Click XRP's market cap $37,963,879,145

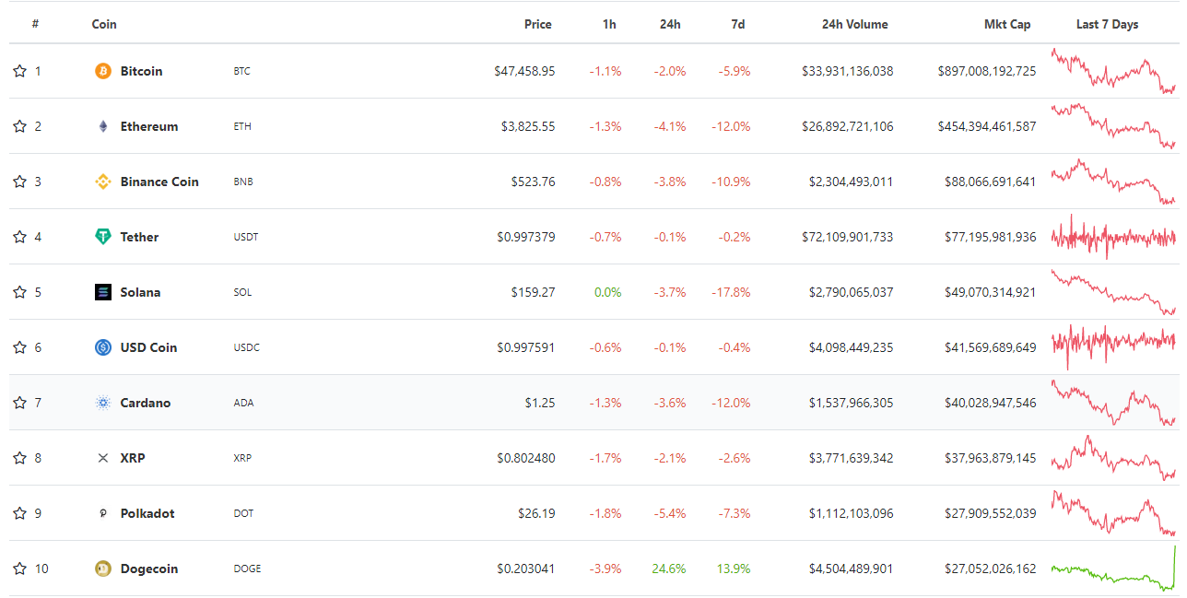pos(991,458)
